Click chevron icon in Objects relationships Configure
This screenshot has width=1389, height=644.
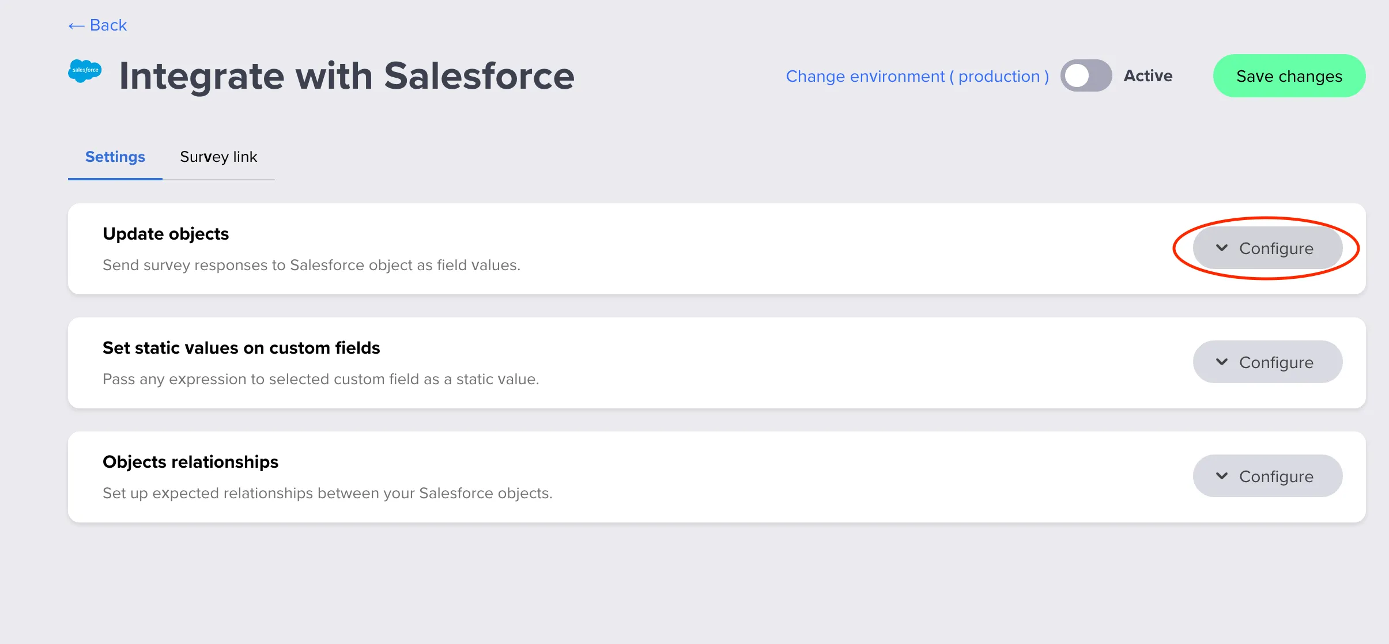coord(1221,476)
